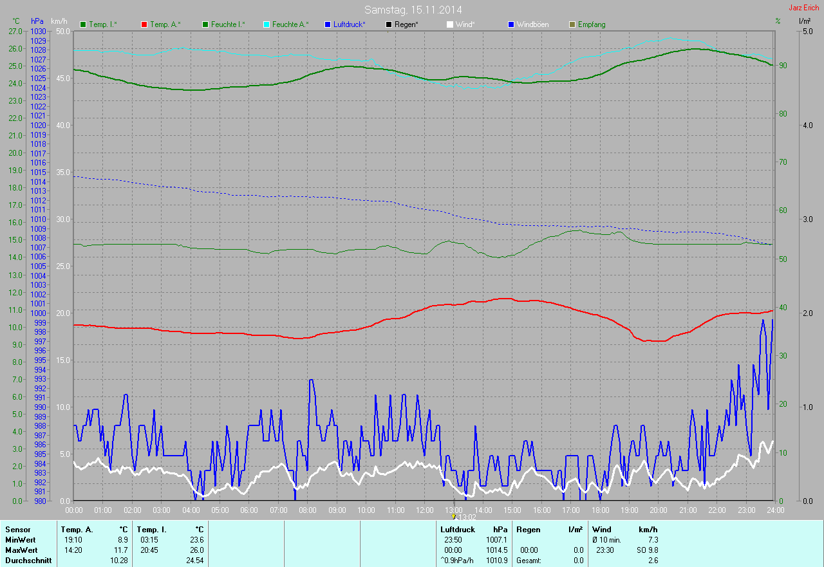Screen dimensions: 824x567
Task: Click the yellow 13:02 time marker
Action: click(454, 516)
